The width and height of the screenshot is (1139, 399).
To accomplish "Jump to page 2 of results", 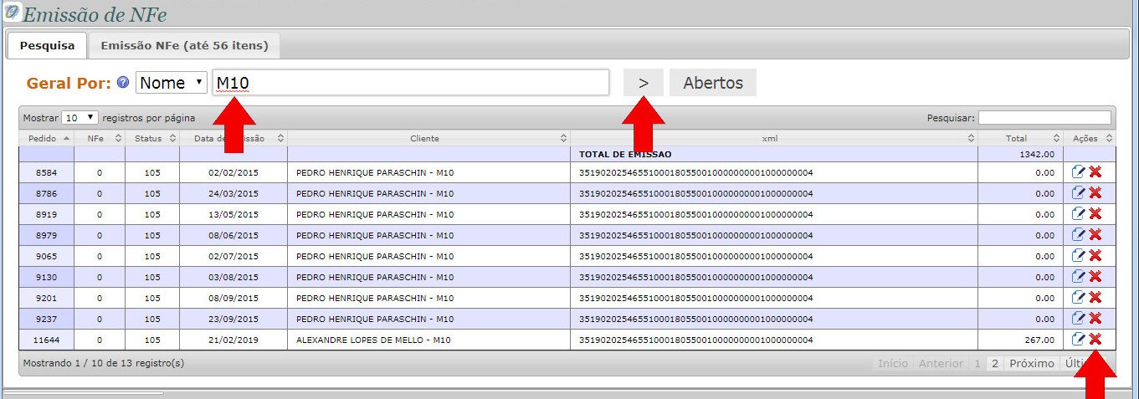I will [995, 364].
